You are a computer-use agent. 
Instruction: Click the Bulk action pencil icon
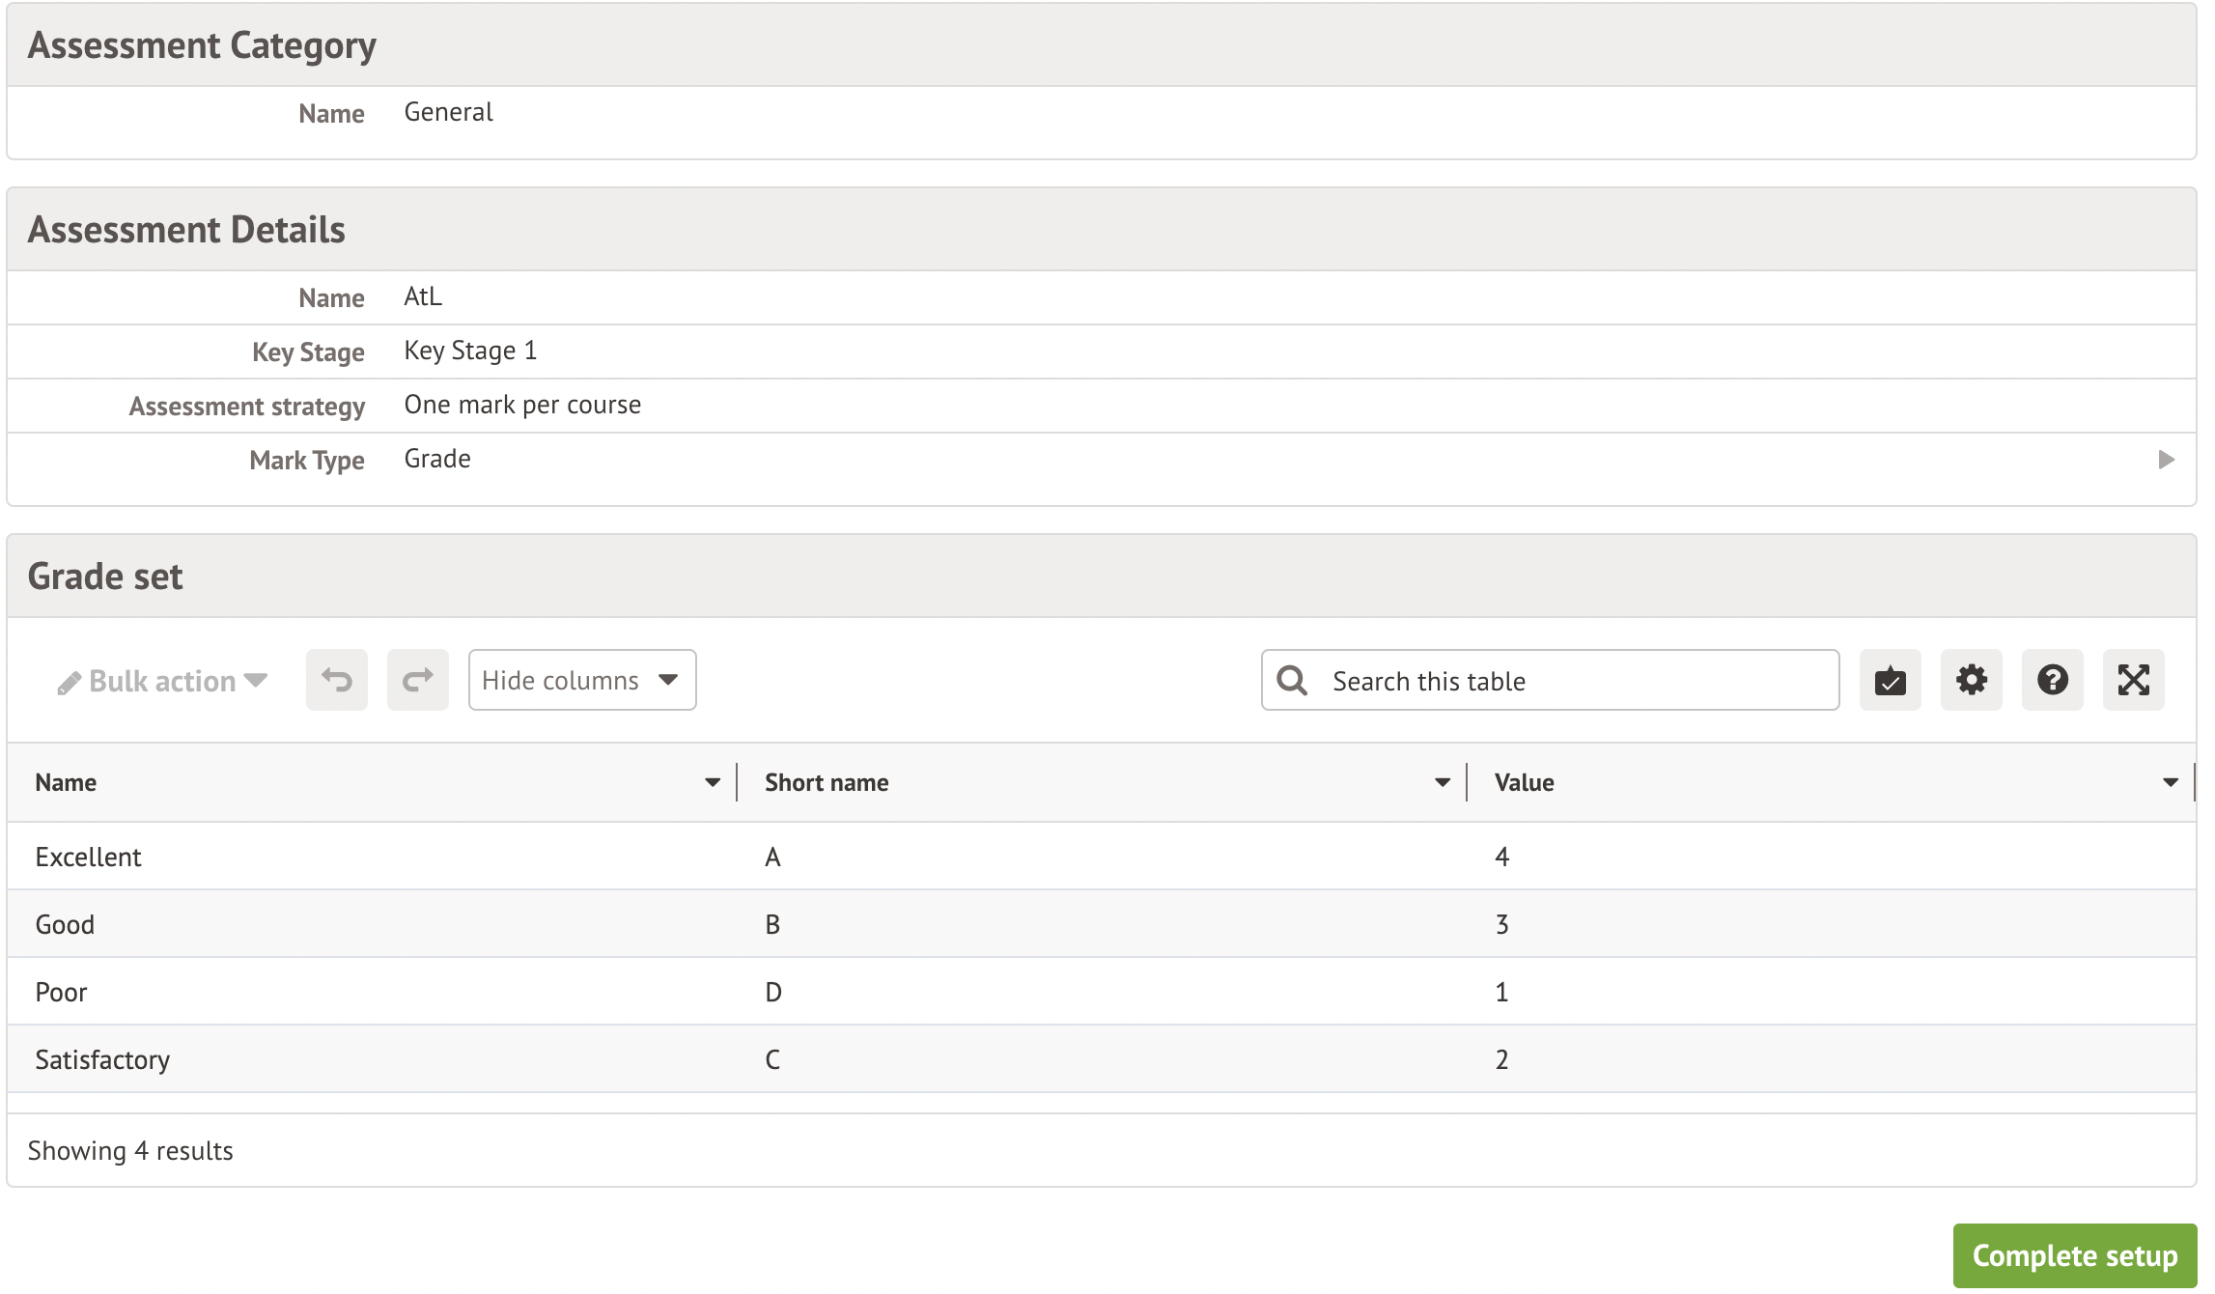point(69,684)
